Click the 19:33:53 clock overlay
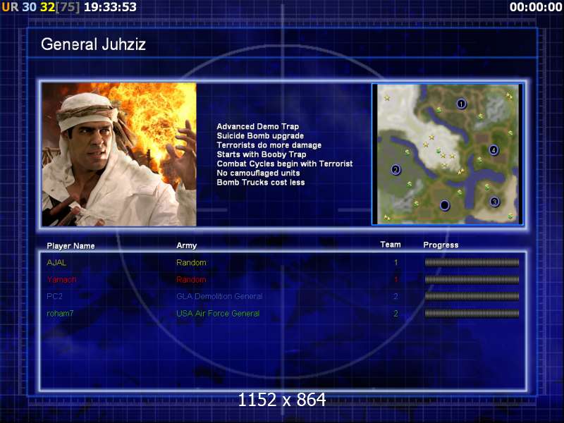 point(110,7)
